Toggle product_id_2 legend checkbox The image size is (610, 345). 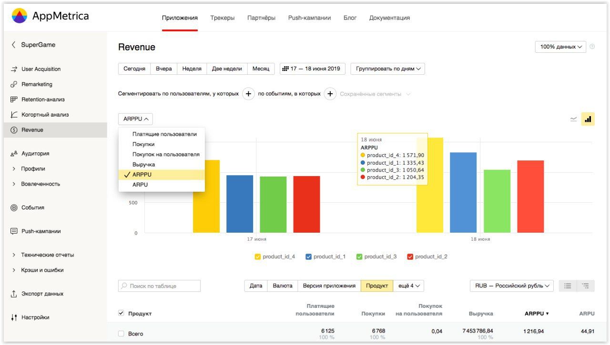pyautogui.click(x=410, y=257)
